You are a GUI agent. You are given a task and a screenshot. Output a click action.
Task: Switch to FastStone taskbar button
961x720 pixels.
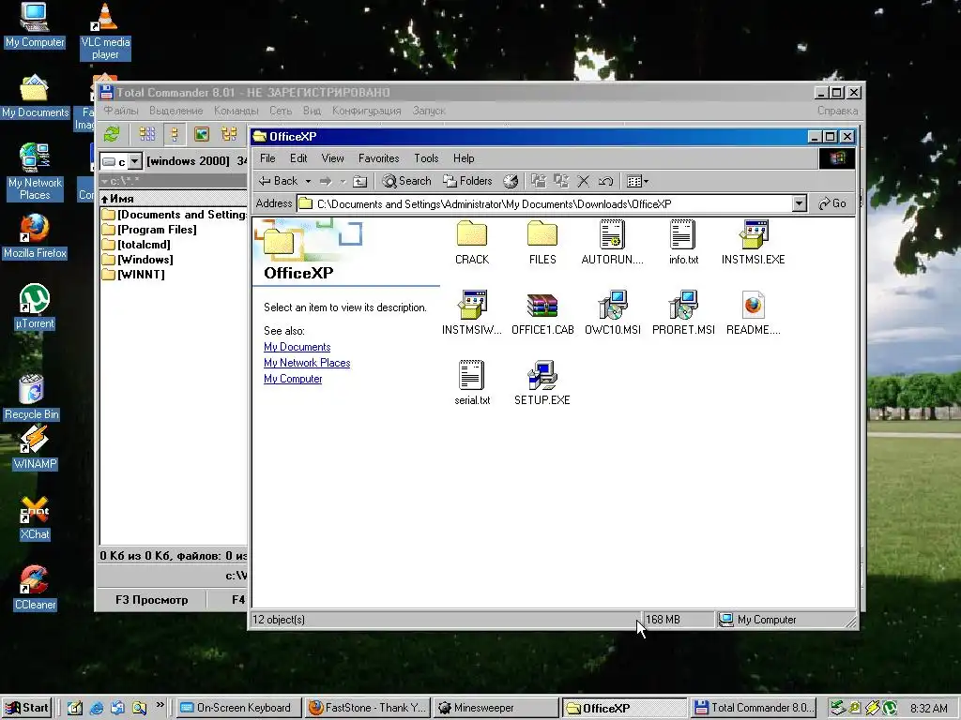coord(368,708)
